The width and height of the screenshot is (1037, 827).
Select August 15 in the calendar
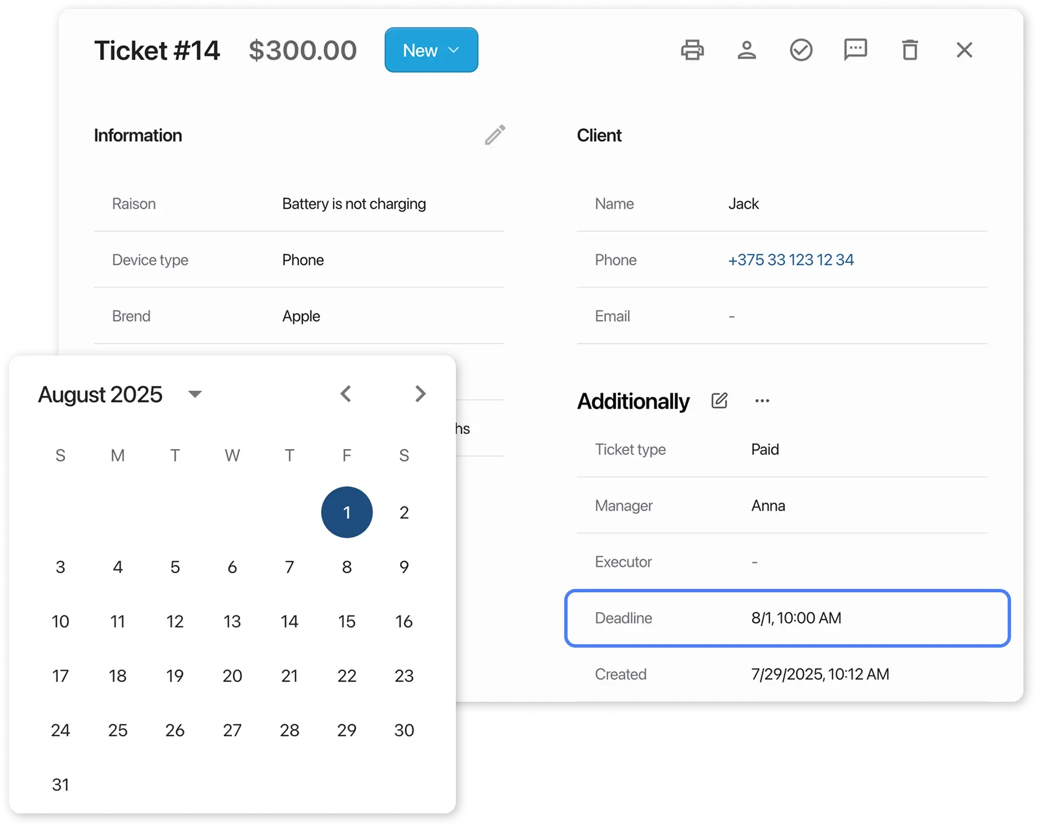click(346, 622)
